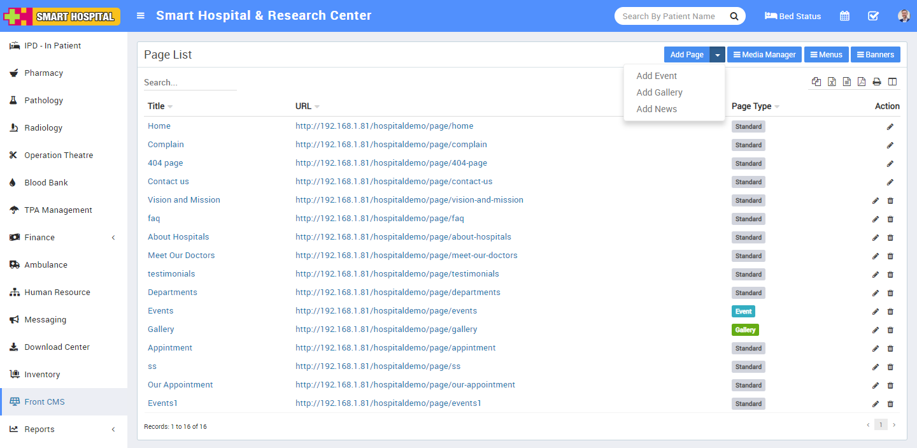Viewport: 917px width, 448px height.
Task: Open the Vision and Mission page URL
Action: pos(409,200)
